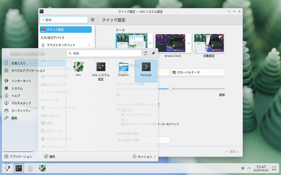Click the animation speed slider handle
The height and width of the screenshot is (175, 281).
[170, 89]
